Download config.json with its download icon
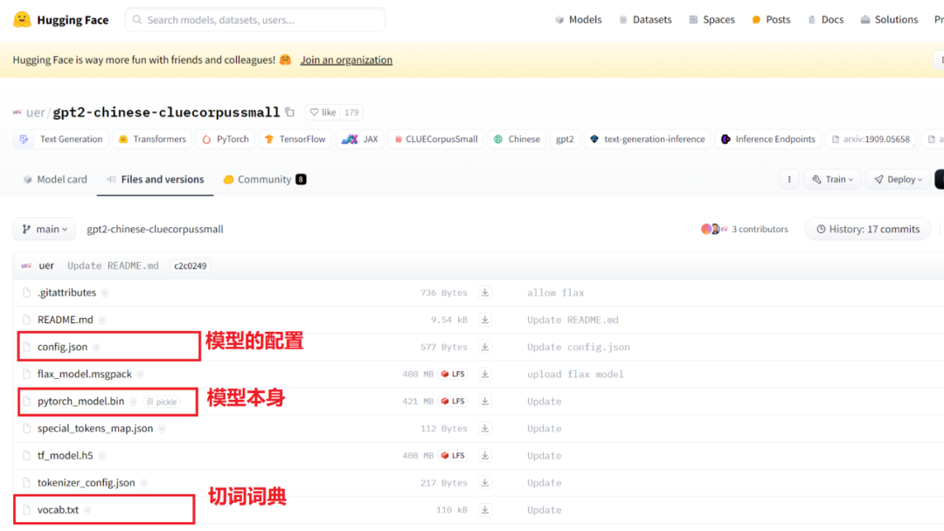The width and height of the screenshot is (944, 531). click(x=484, y=347)
